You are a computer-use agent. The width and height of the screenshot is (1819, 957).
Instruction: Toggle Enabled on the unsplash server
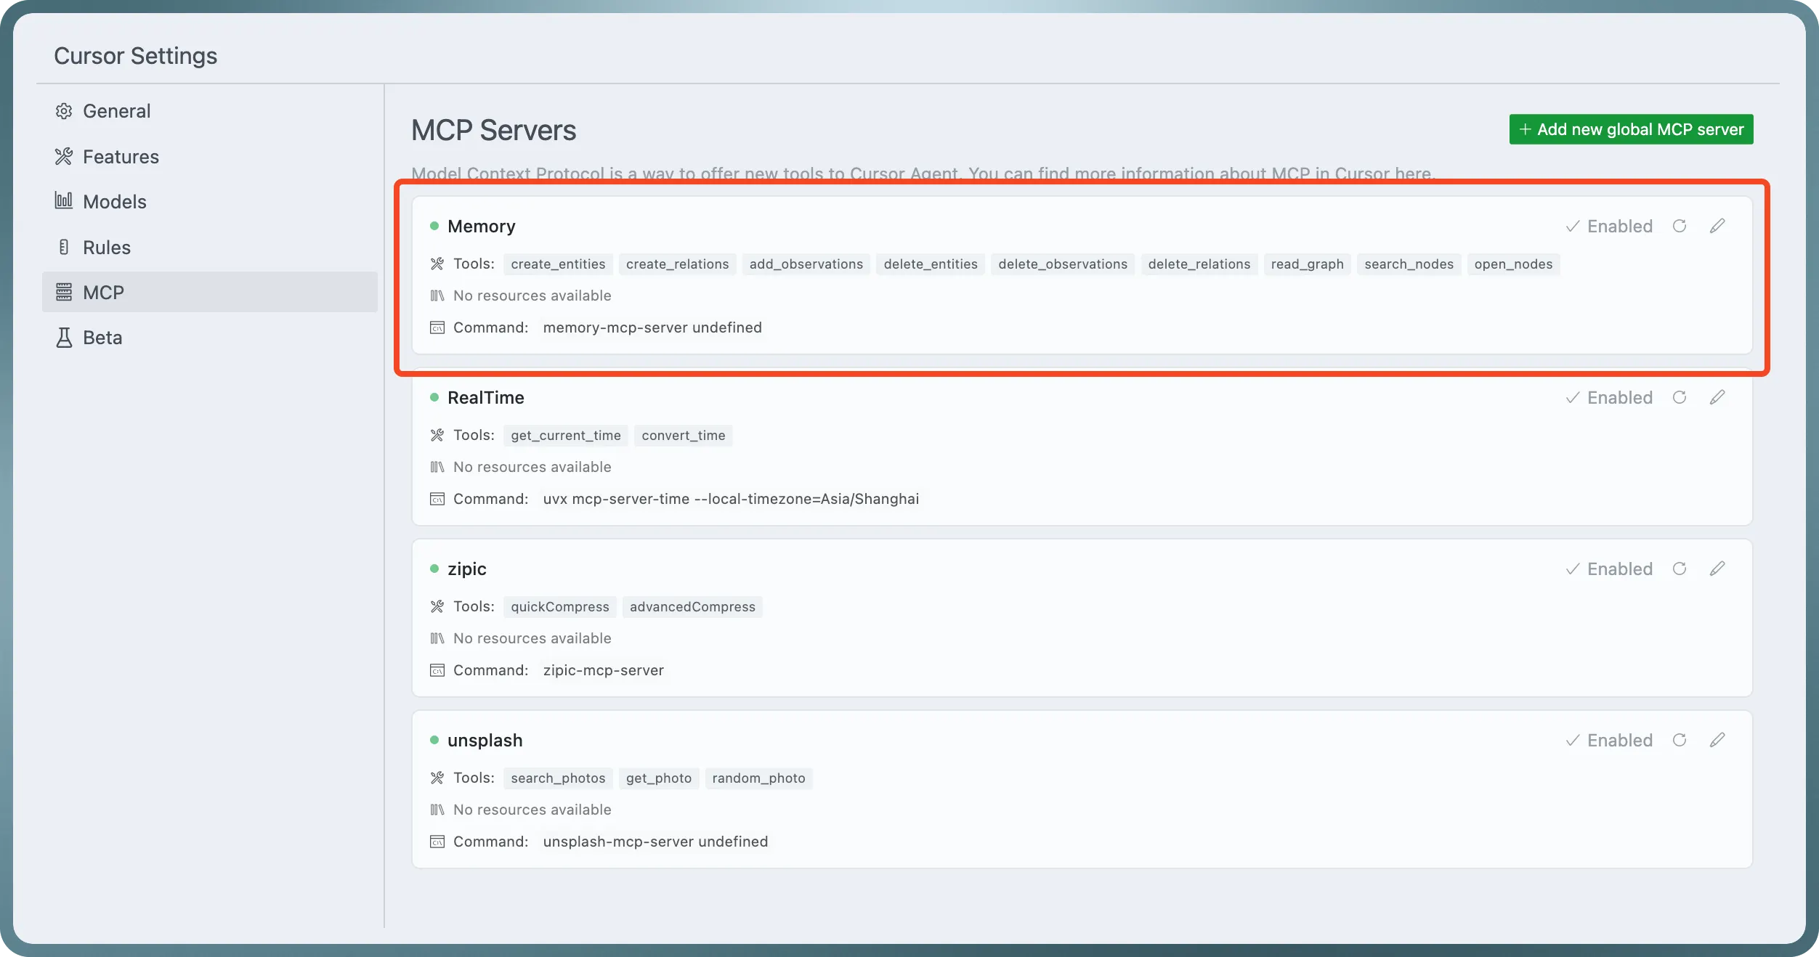[x=1609, y=740]
